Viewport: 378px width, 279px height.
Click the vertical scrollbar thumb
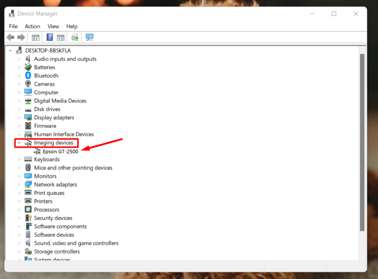[x=362, y=142]
